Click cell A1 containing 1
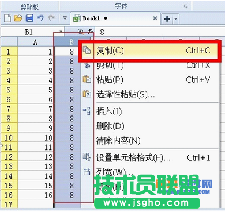 (x=35, y=51)
